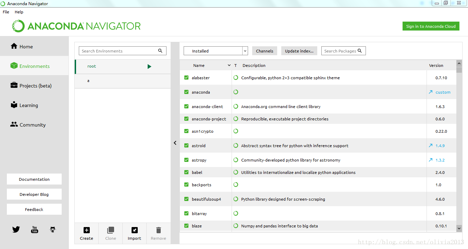Toggle the bitarray package checkbox
The width and height of the screenshot is (468, 249).
(x=186, y=213)
